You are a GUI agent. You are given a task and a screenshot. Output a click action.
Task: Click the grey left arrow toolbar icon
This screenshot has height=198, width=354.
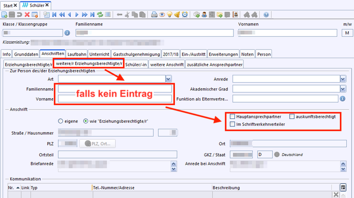(119, 15)
